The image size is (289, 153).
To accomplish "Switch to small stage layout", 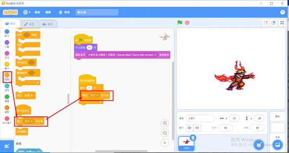I will pyautogui.click(x=266, y=23).
